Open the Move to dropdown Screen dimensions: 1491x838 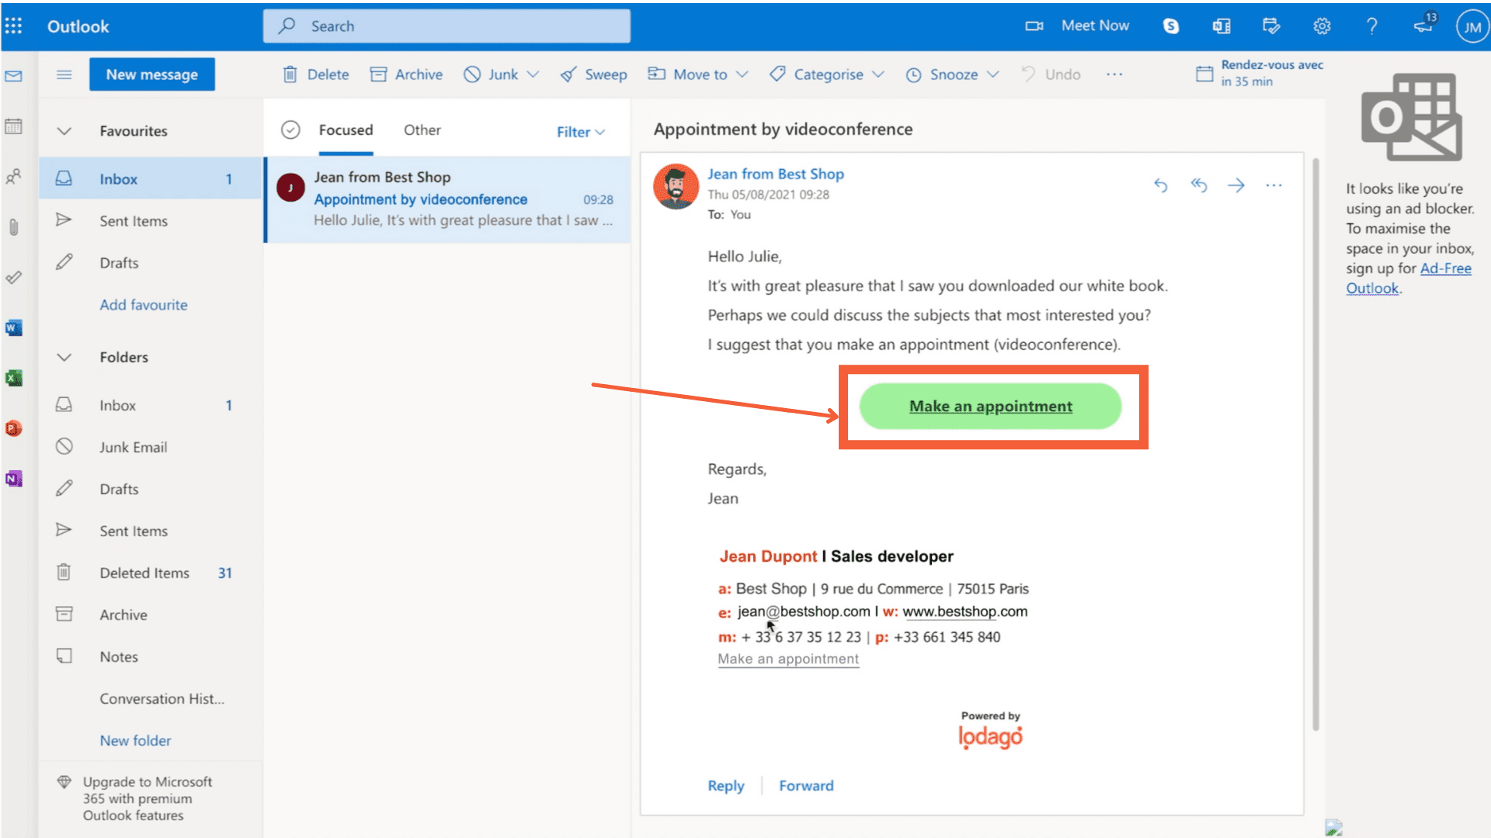(697, 74)
